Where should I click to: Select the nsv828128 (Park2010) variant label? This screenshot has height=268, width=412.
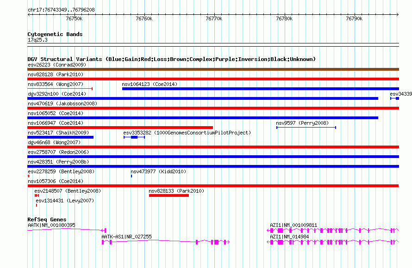tap(56, 74)
